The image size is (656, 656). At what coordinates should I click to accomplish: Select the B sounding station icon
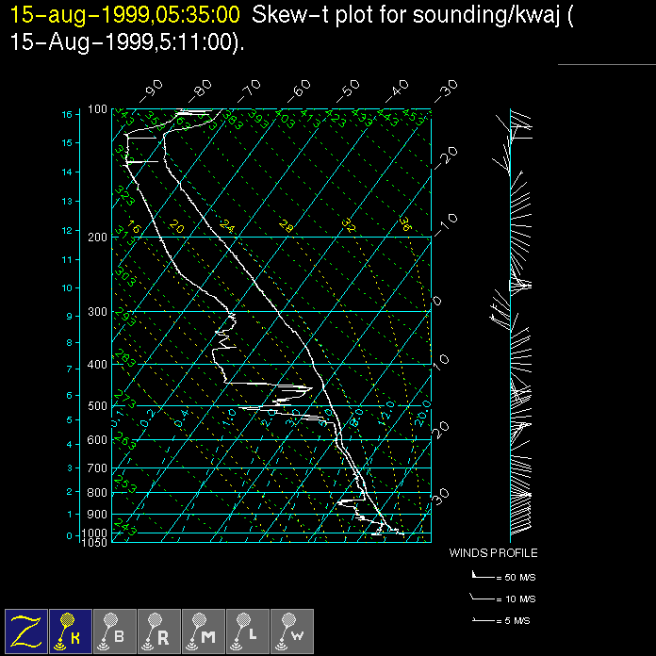115,631
